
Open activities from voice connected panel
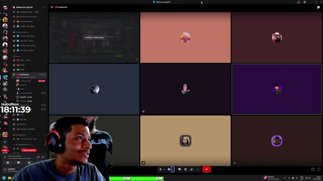click(29, 163)
